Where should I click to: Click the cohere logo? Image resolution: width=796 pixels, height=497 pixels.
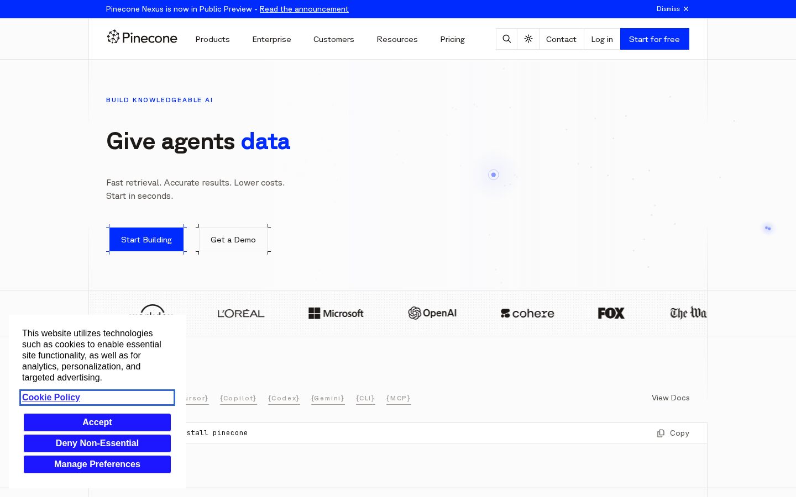[527, 313]
